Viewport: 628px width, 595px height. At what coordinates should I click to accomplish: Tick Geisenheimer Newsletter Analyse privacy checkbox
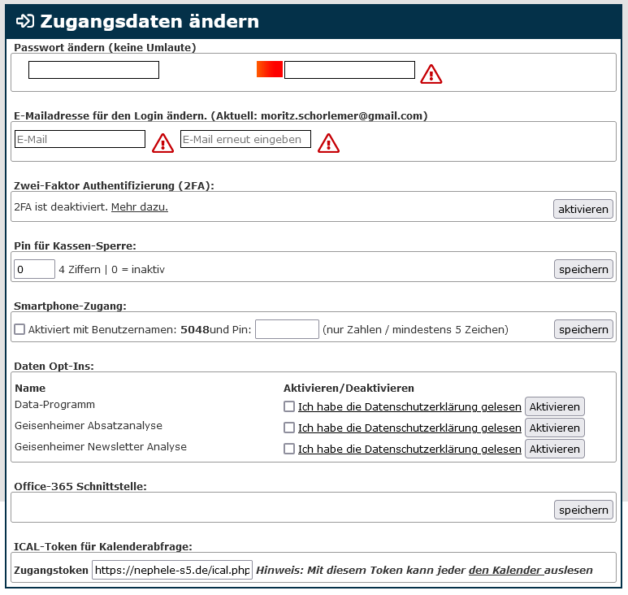point(289,449)
